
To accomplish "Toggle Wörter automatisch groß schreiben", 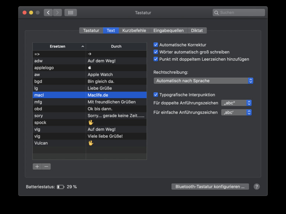I will (156, 52).
